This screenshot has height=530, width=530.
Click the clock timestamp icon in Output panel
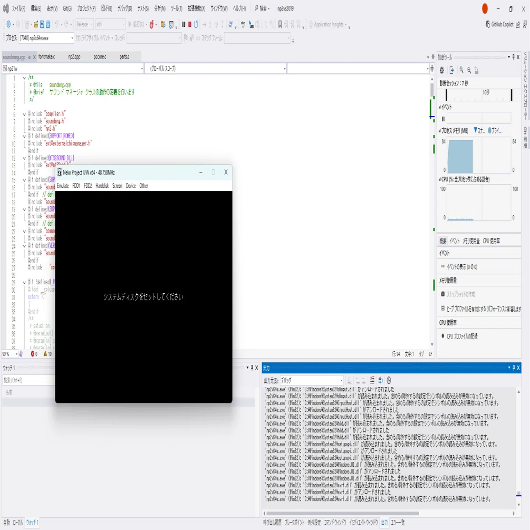[389, 380]
